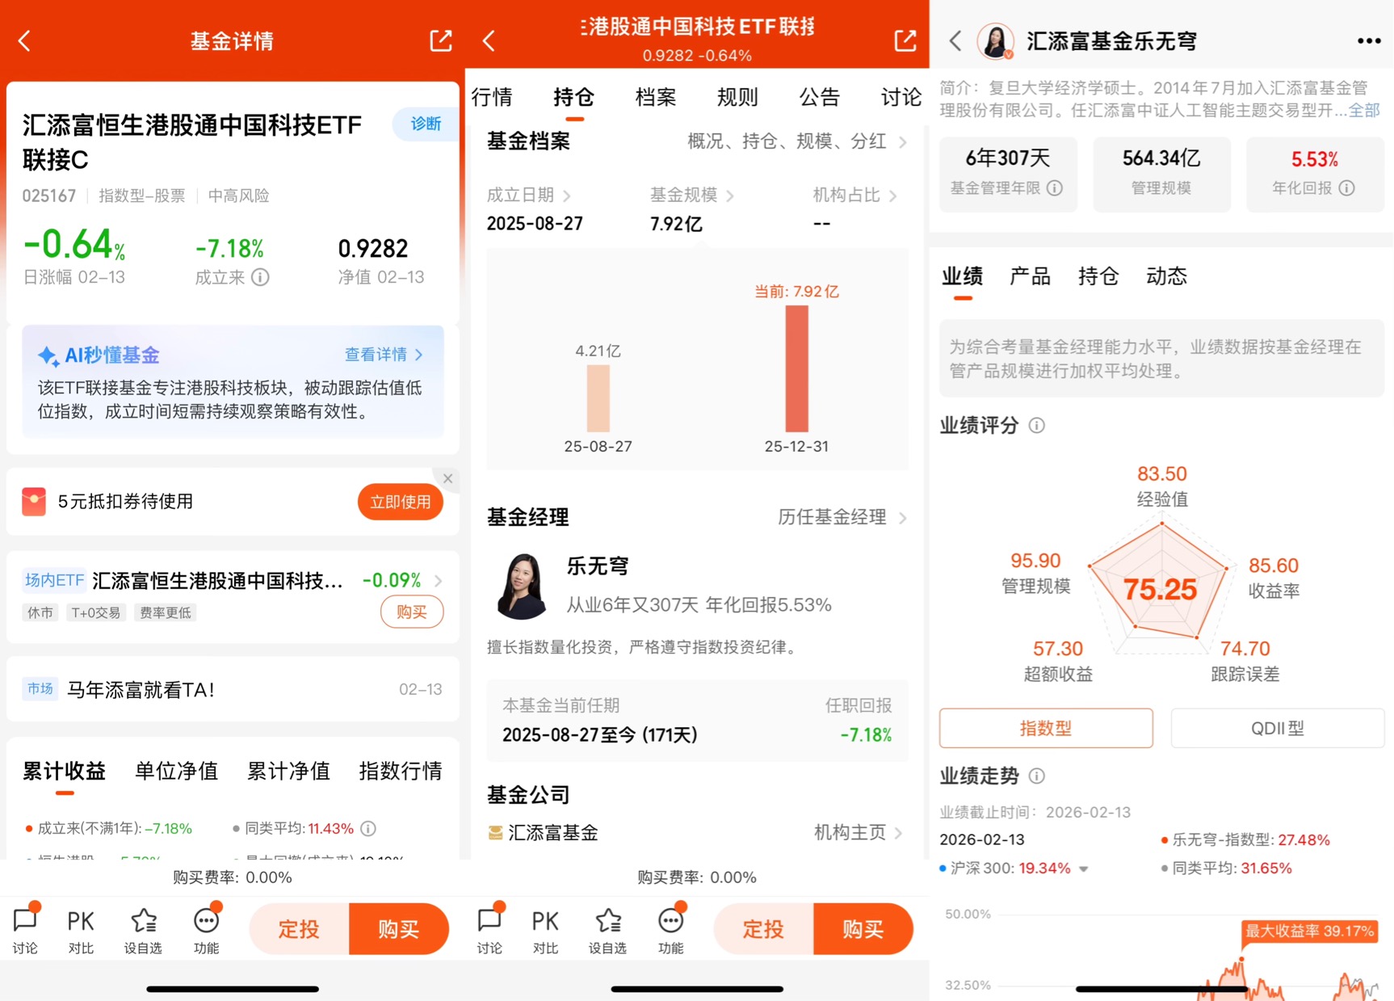Go back from 汇添富基金乐无穹 page
1394x1001 pixels.
click(955, 41)
